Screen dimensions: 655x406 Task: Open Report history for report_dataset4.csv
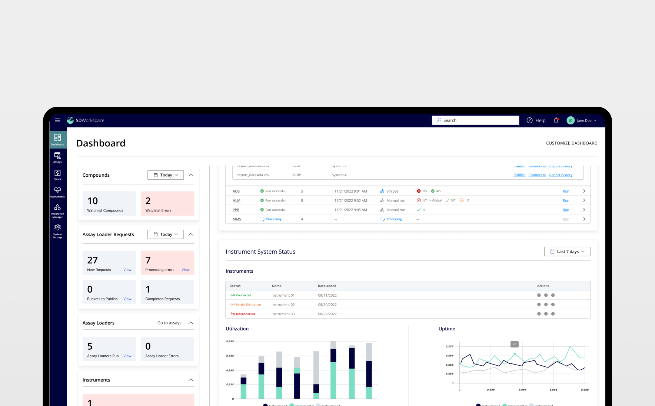(x=561, y=175)
